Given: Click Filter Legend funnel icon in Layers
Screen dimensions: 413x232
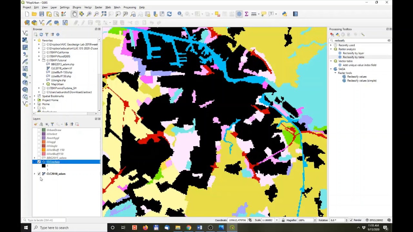Looking at the screenshot, I should [x=52, y=124].
